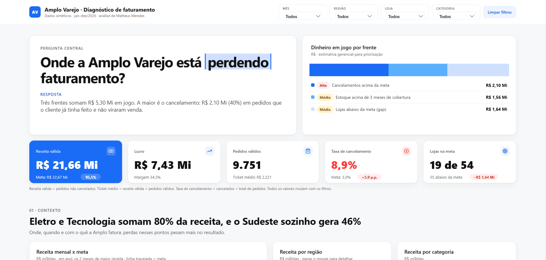Click the Lucro trend-up icon
546x260 pixels.
pos(210,151)
